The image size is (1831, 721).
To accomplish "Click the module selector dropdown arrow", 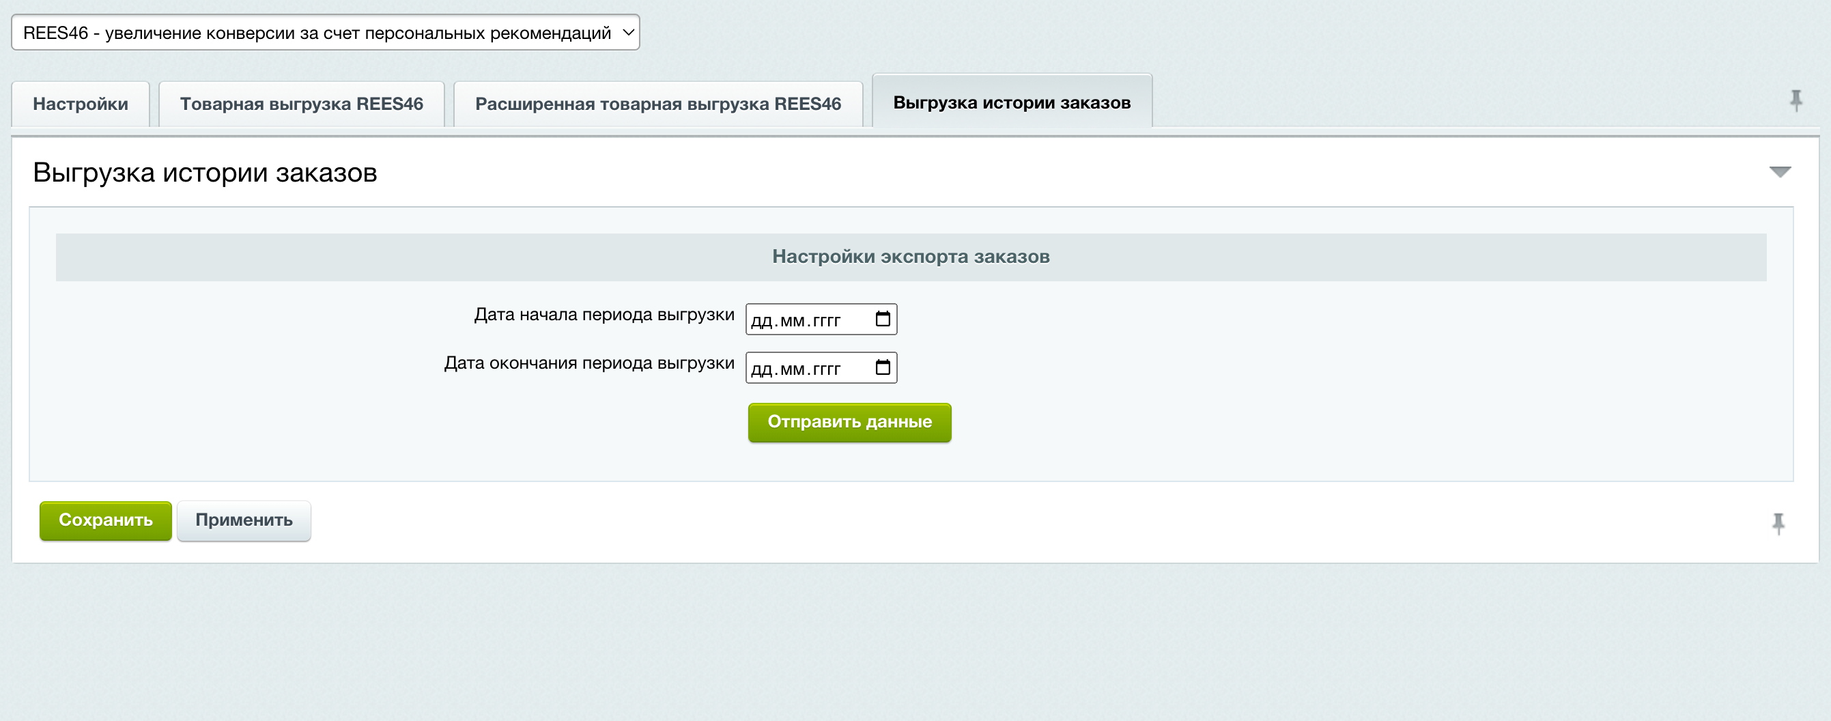I will coord(628,32).
